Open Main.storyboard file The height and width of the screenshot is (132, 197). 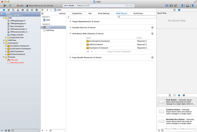pyautogui.click(x=17, y=26)
